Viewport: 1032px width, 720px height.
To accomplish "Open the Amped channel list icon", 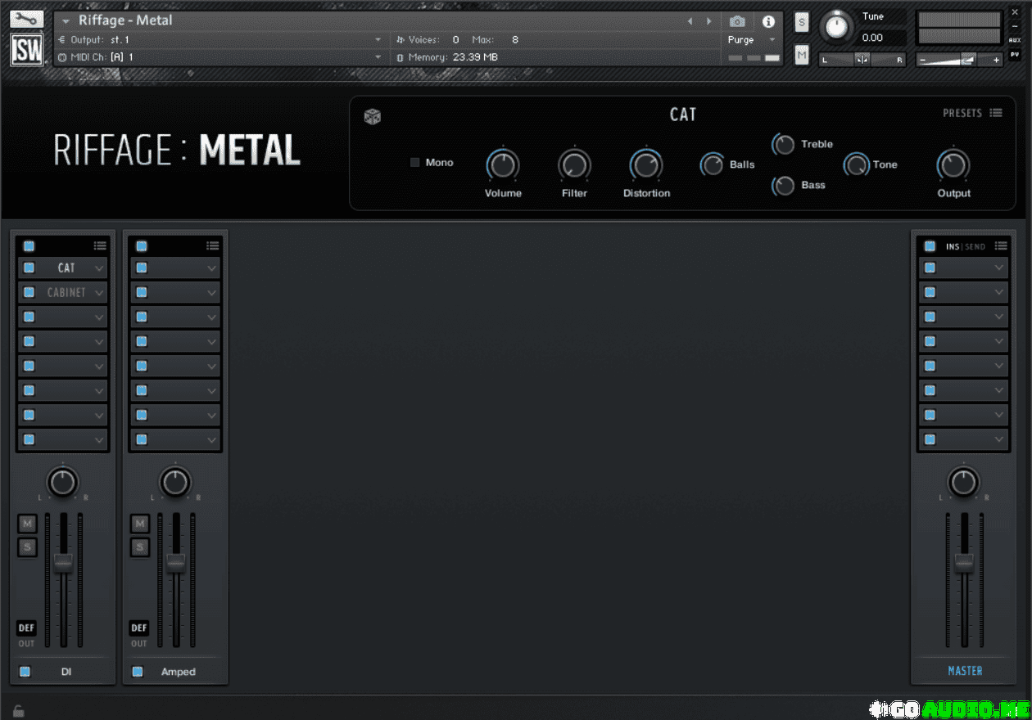I will pyautogui.click(x=213, y=245).
